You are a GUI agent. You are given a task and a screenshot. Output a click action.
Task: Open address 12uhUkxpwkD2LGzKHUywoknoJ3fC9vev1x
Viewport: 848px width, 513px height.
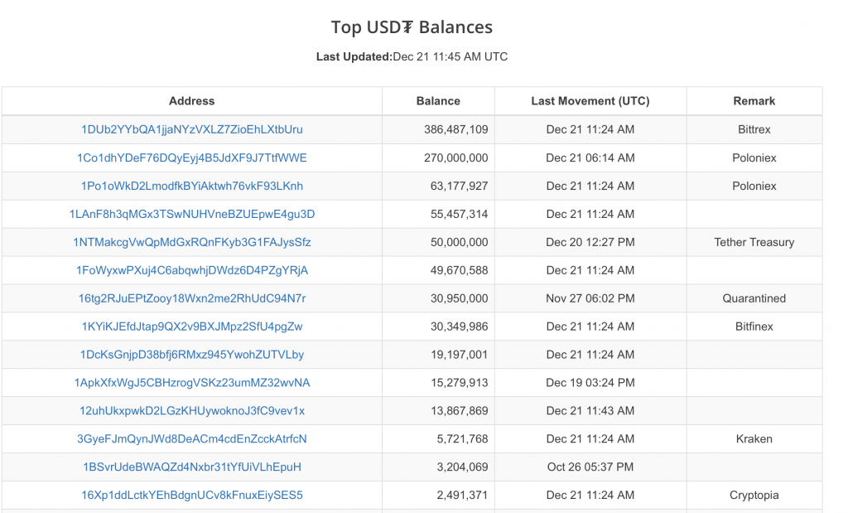191,411
